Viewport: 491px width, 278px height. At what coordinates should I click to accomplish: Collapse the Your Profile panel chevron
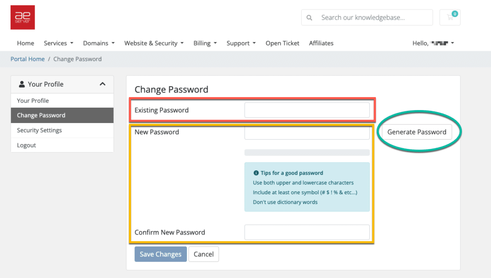[102, 84]
